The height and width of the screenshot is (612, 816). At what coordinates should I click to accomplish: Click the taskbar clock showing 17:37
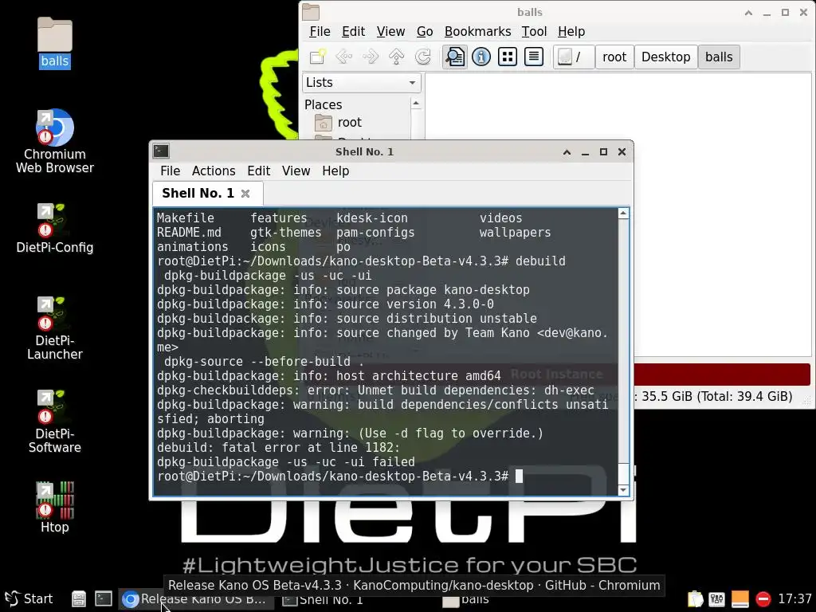pos(794,599)
